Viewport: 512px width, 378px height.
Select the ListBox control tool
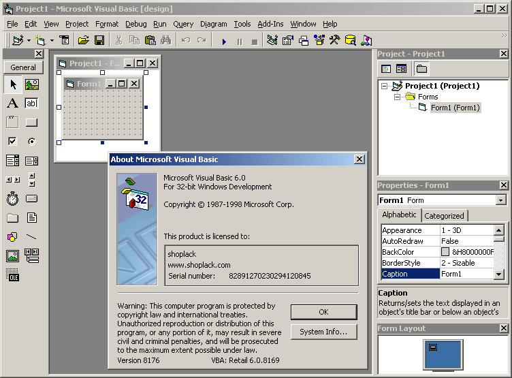[x=32, y=161]
